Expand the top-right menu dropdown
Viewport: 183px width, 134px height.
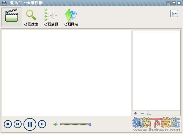click(x=174, y=14)
